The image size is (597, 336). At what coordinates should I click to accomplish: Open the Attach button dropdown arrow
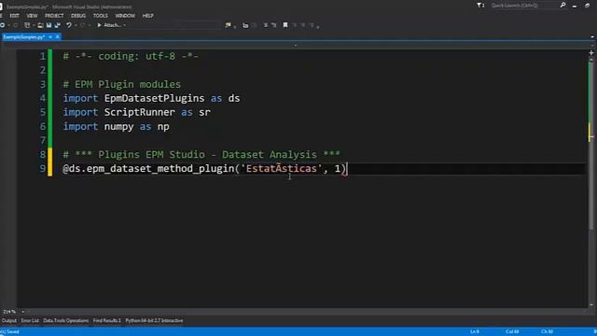124,25
